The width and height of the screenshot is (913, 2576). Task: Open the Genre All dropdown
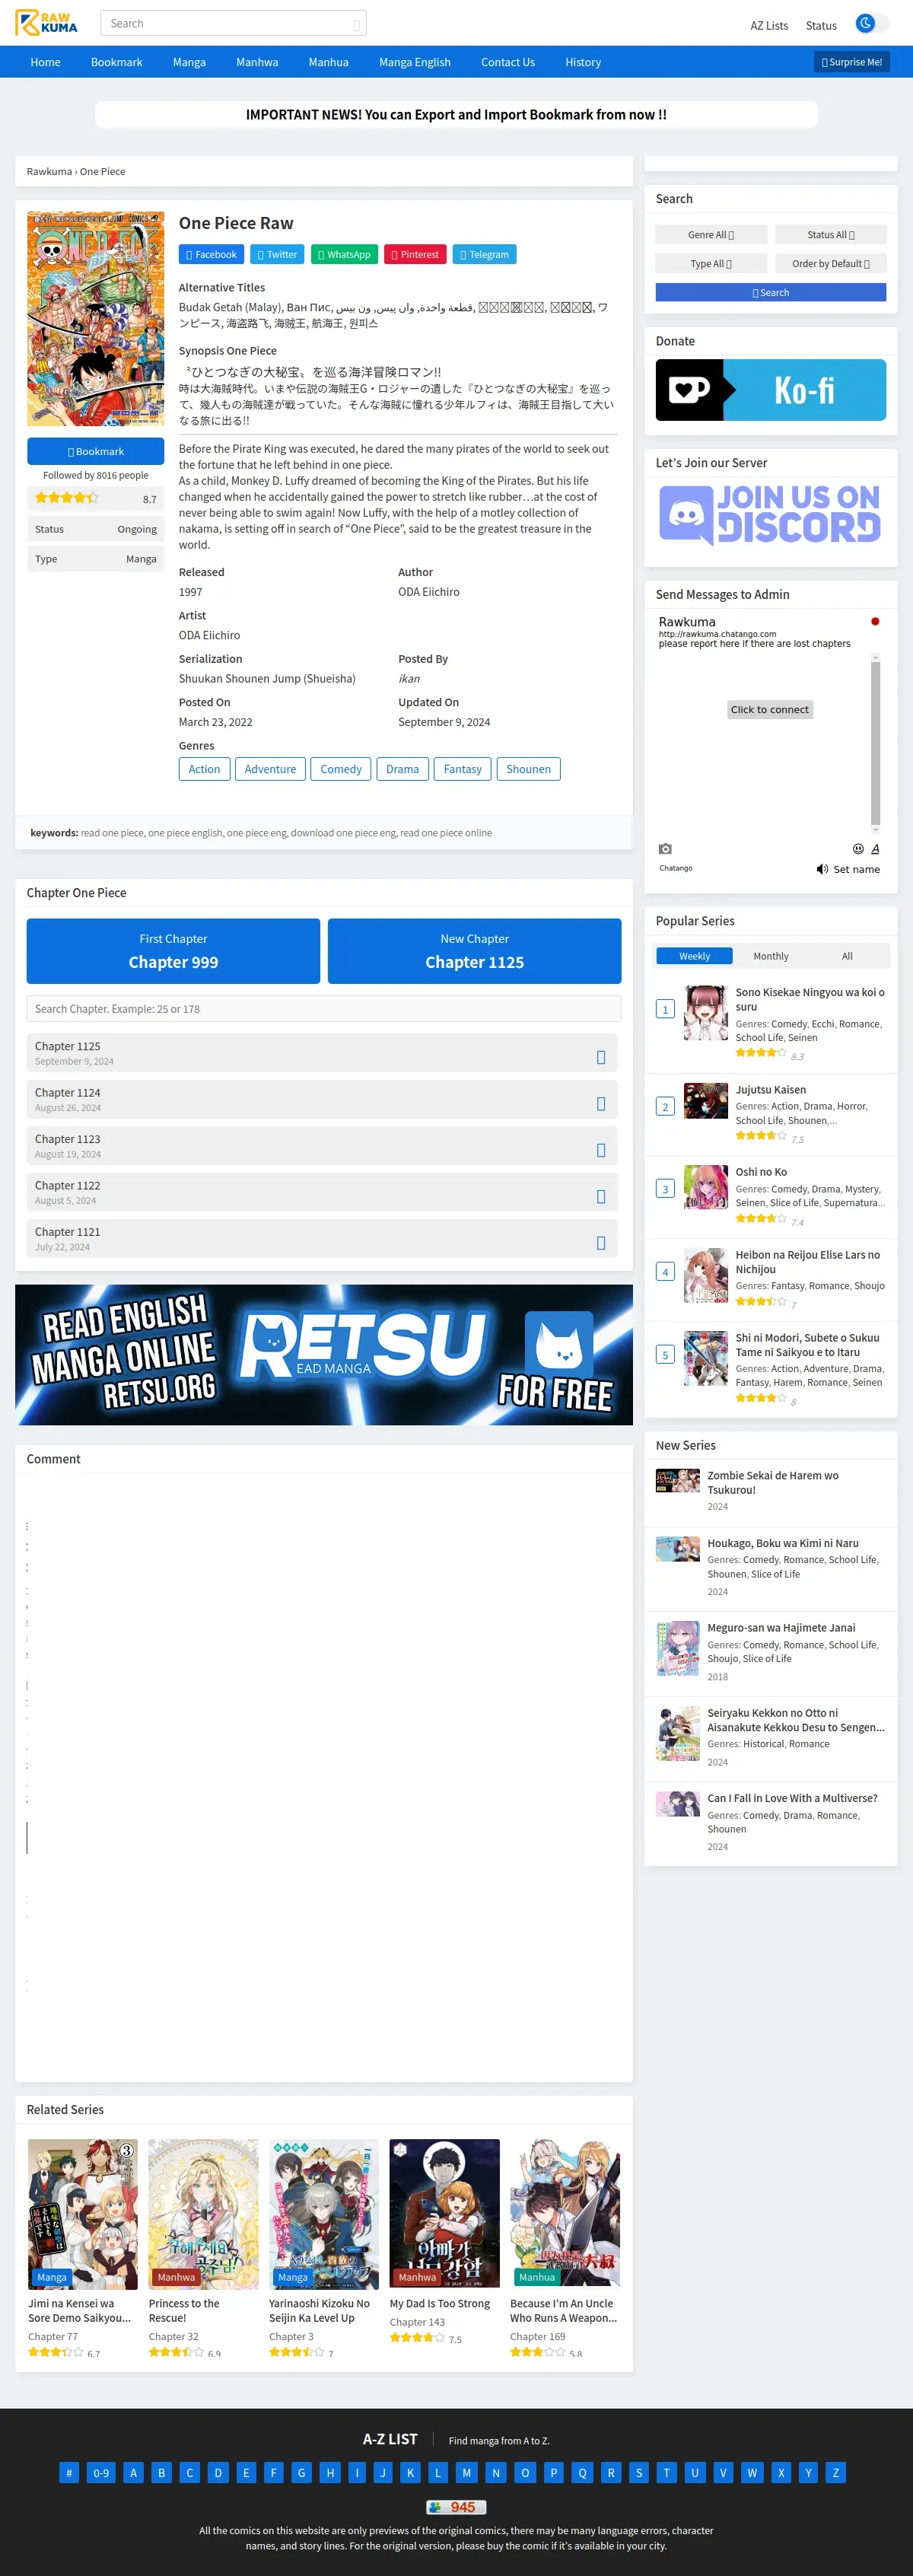(711, 235)
